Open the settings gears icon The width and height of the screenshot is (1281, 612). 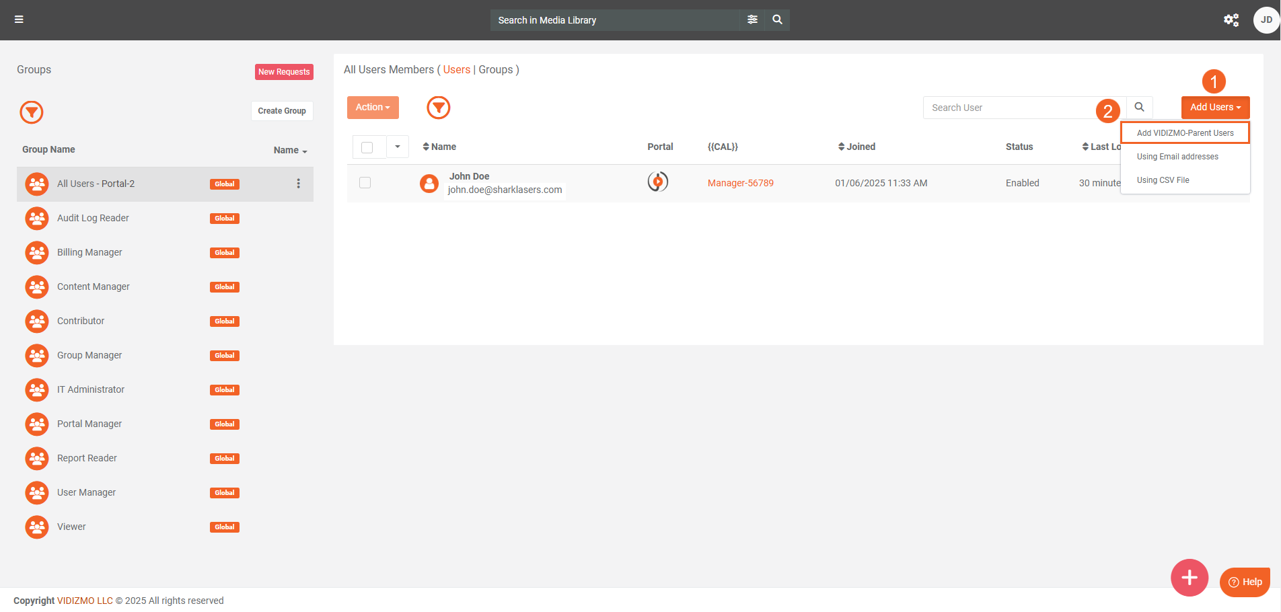coord(1231,20)
